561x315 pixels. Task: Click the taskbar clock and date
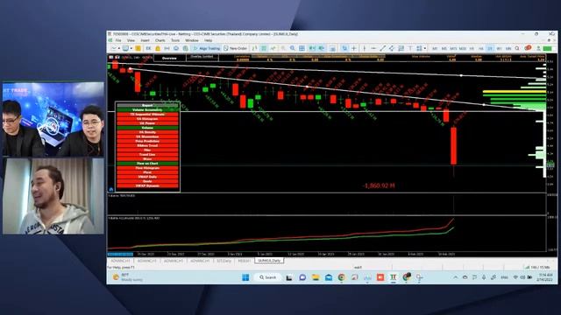click(x=545, y=277)
